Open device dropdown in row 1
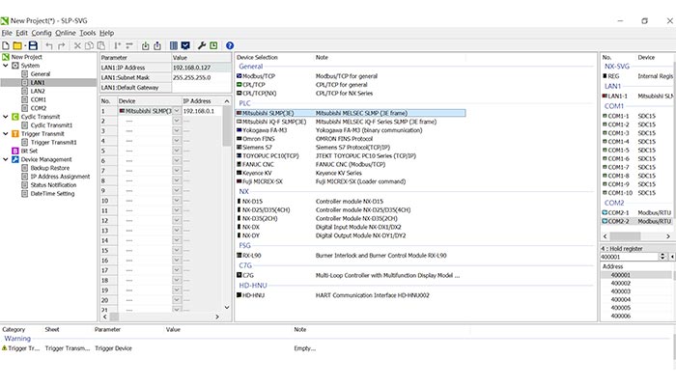 point(176,111)
